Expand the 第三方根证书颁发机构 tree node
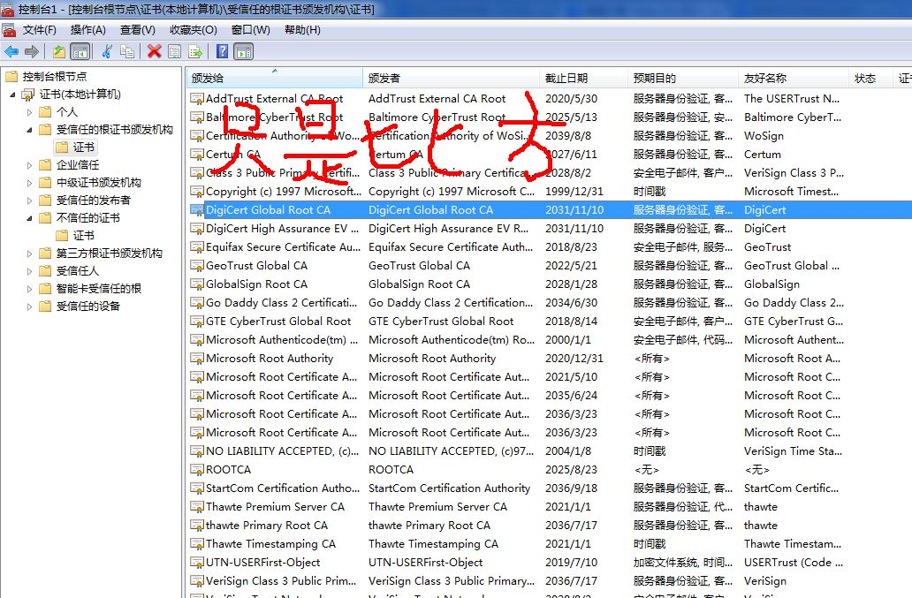Viewport: 912px width, 598px height. tap(29, 254)
